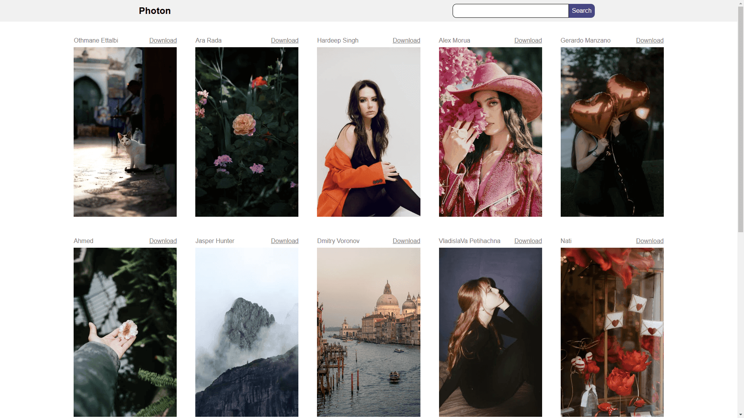Open the white cat street thumbnail

(125, 132)
